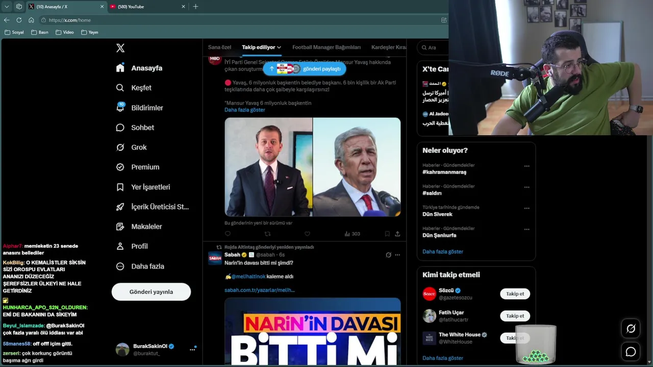Open Grok floating button
The height and width of the screenshot is (367, 653).
[x=631, y=329]
